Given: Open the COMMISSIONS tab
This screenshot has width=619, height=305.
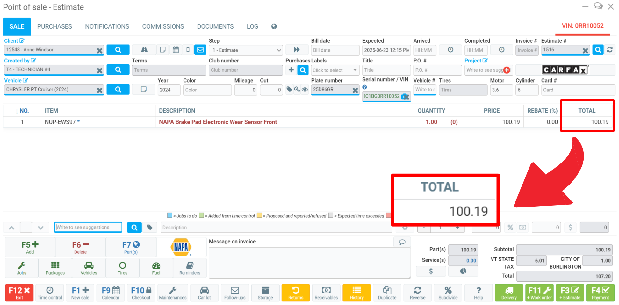Looking at the screenshot, I should point(163,26).
